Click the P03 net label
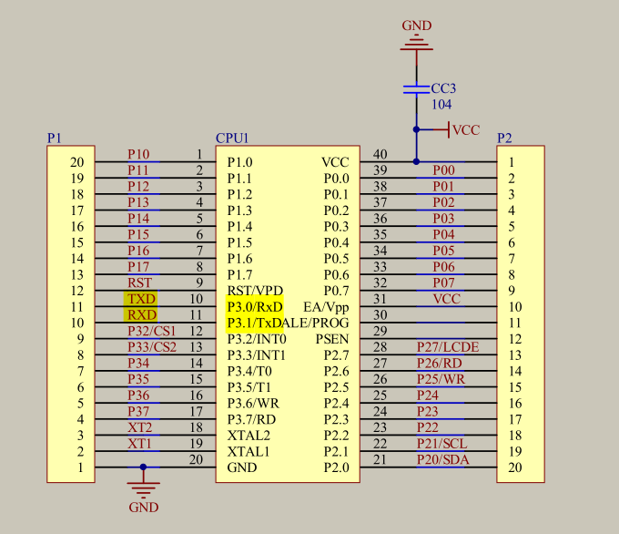 click(x=443, y=219)
